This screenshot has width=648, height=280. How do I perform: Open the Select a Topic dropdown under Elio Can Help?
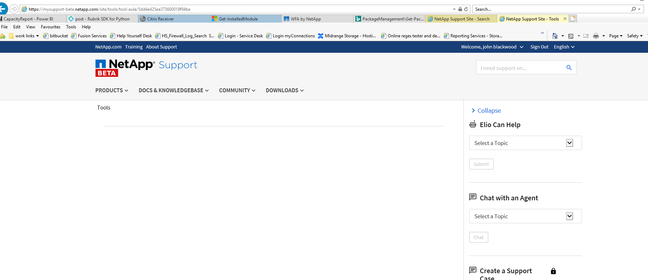point(525,143)
